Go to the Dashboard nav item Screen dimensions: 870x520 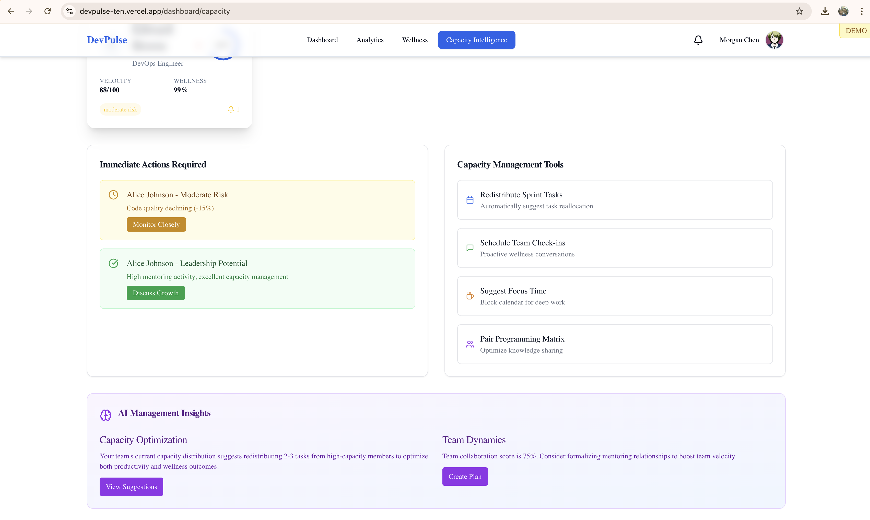(322, 40)
